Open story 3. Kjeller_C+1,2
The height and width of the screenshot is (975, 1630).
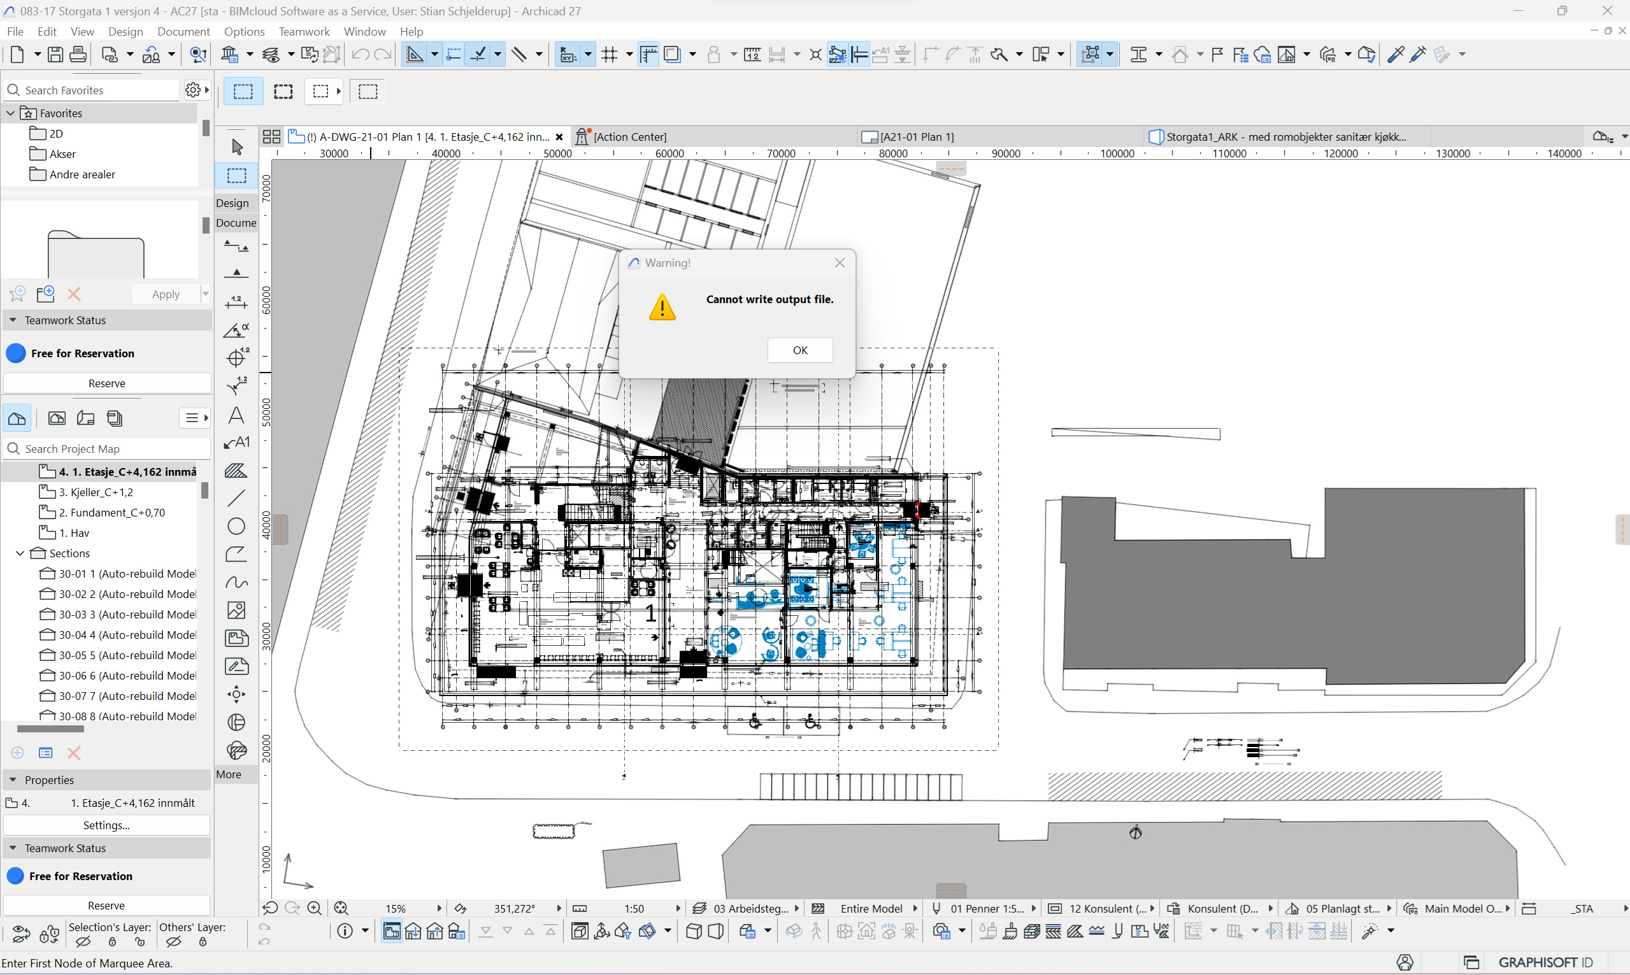point(96,492)
